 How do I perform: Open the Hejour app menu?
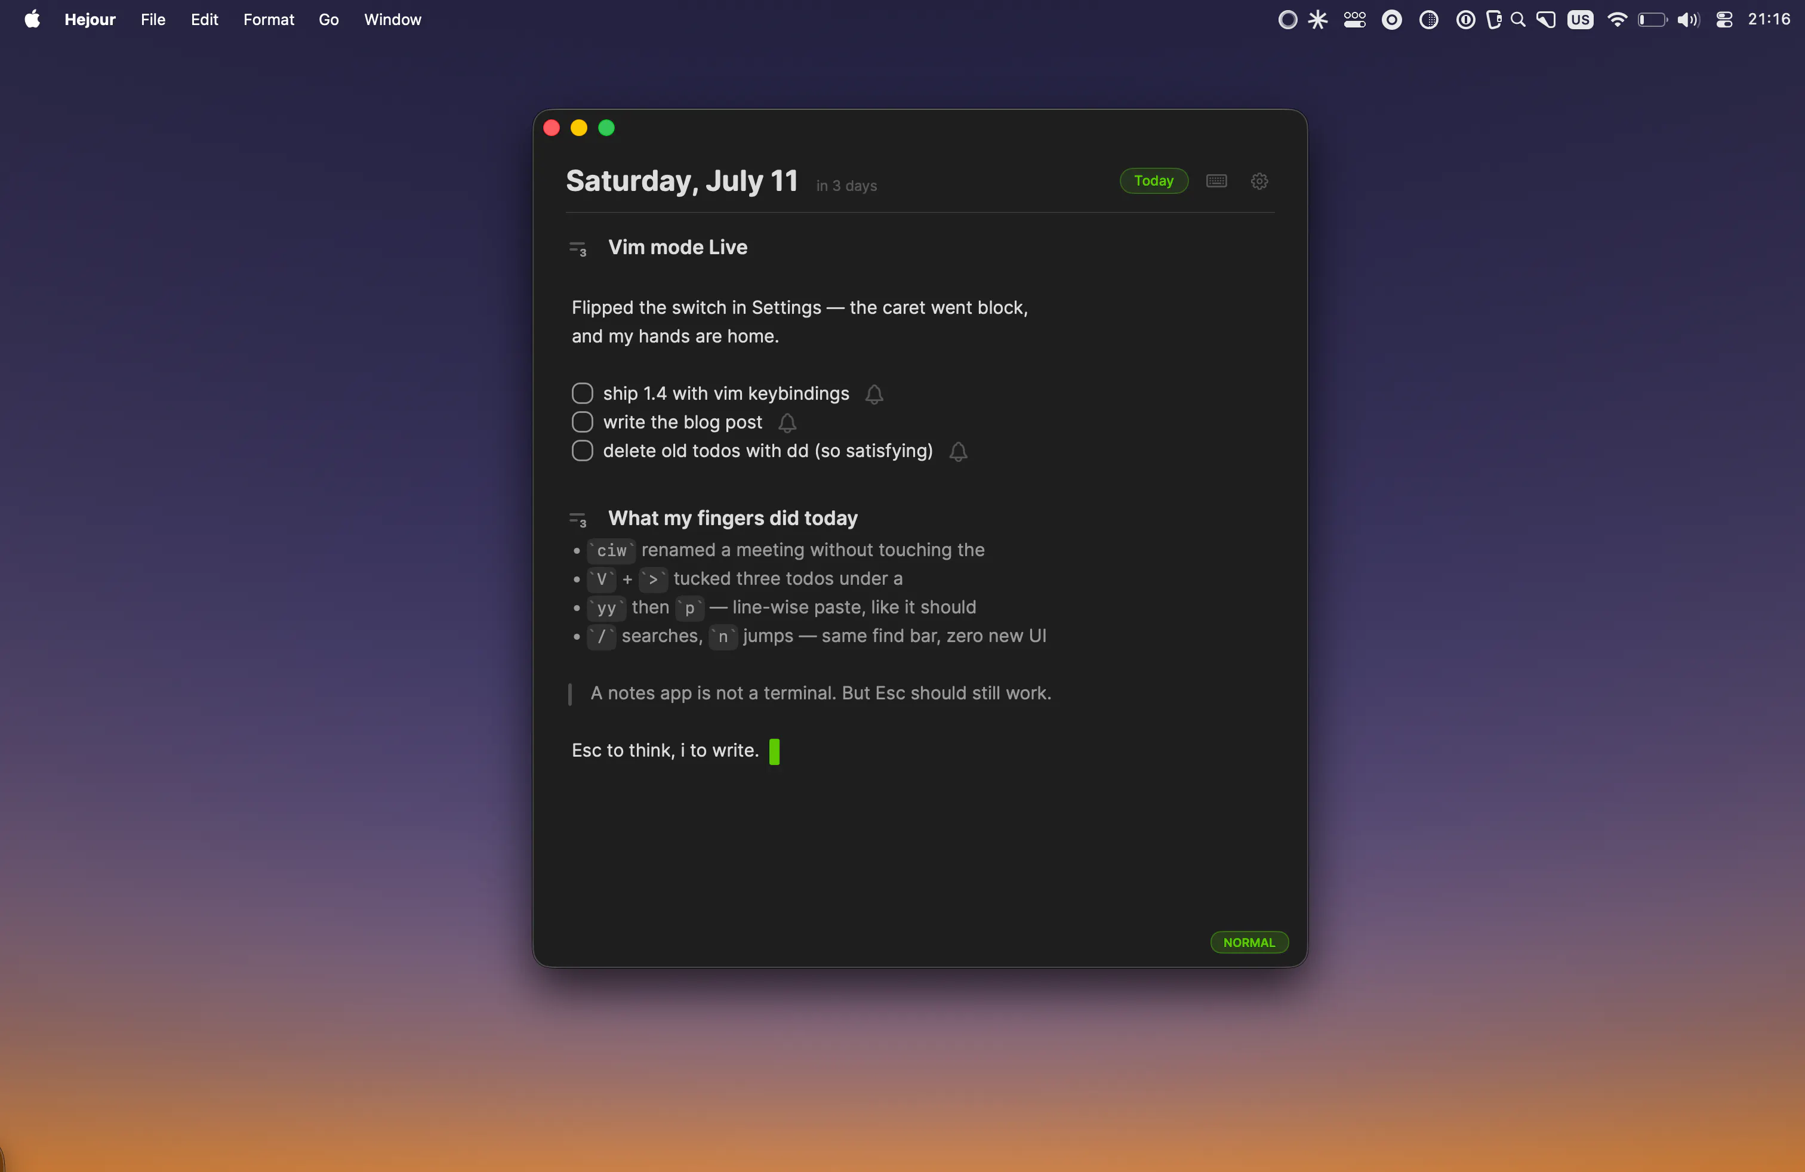90,20
